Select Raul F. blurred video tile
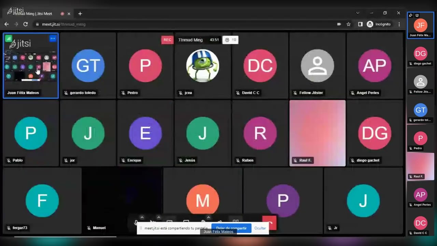The image size is (437, 246). click(318, 133)
